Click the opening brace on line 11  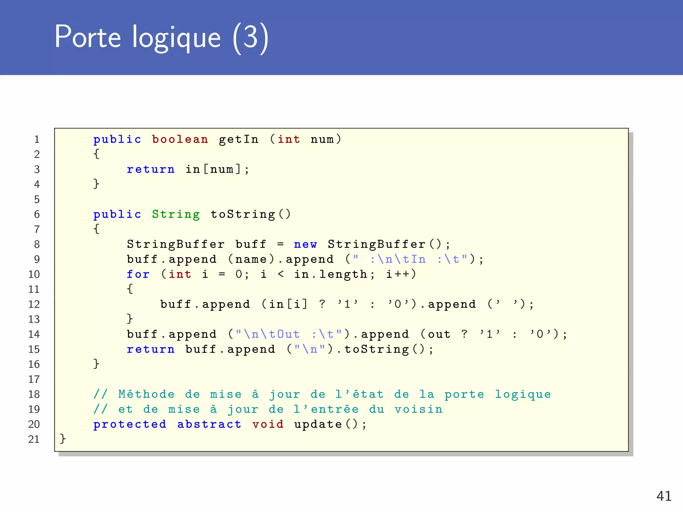(130, 289)
